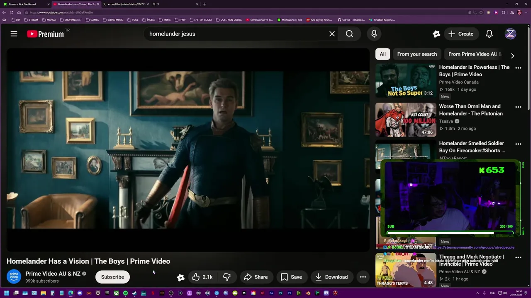Open Tsaava channel name
This screenshot has width=531, height=298.
tap(446, 121)
